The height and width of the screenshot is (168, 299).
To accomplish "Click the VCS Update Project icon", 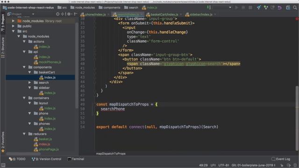I will pyautogui.click(x=259, y=7).
